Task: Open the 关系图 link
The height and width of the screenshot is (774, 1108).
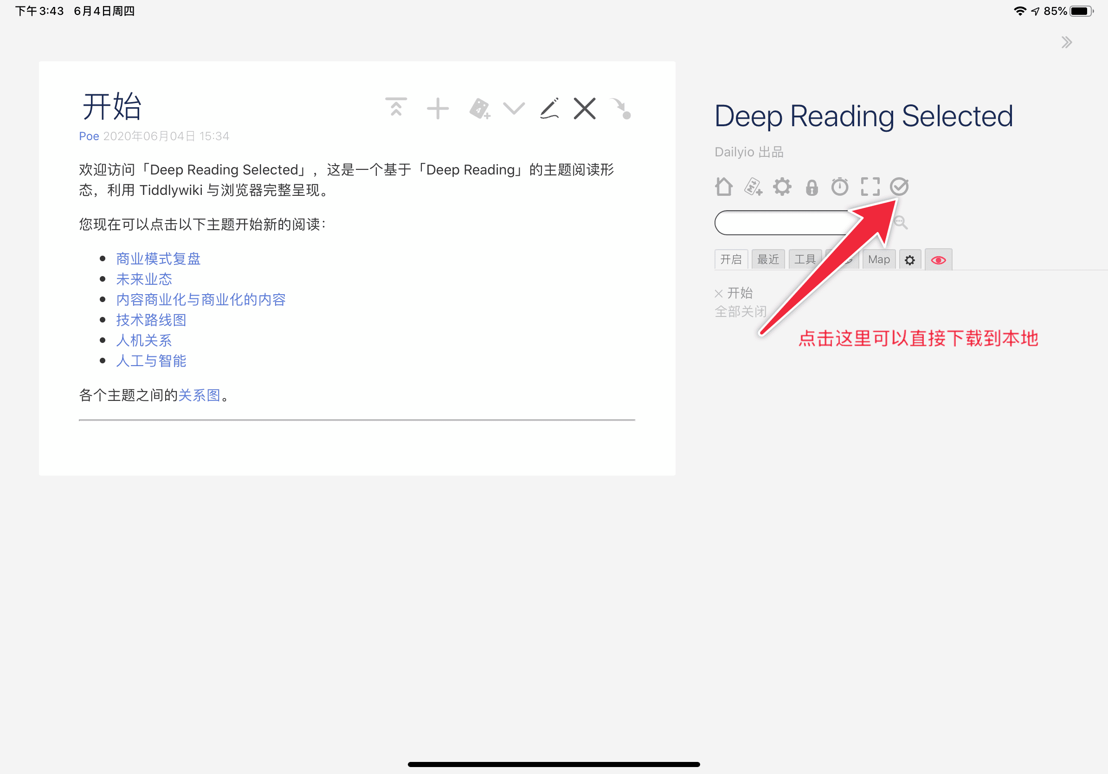Action: tap(200, 395)
